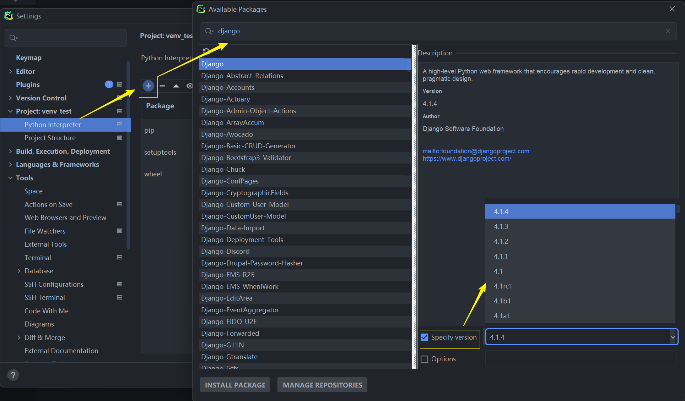The image size is (685, 401).
Task: Click the minus icon to remove a package
Action: pos(162,86)
